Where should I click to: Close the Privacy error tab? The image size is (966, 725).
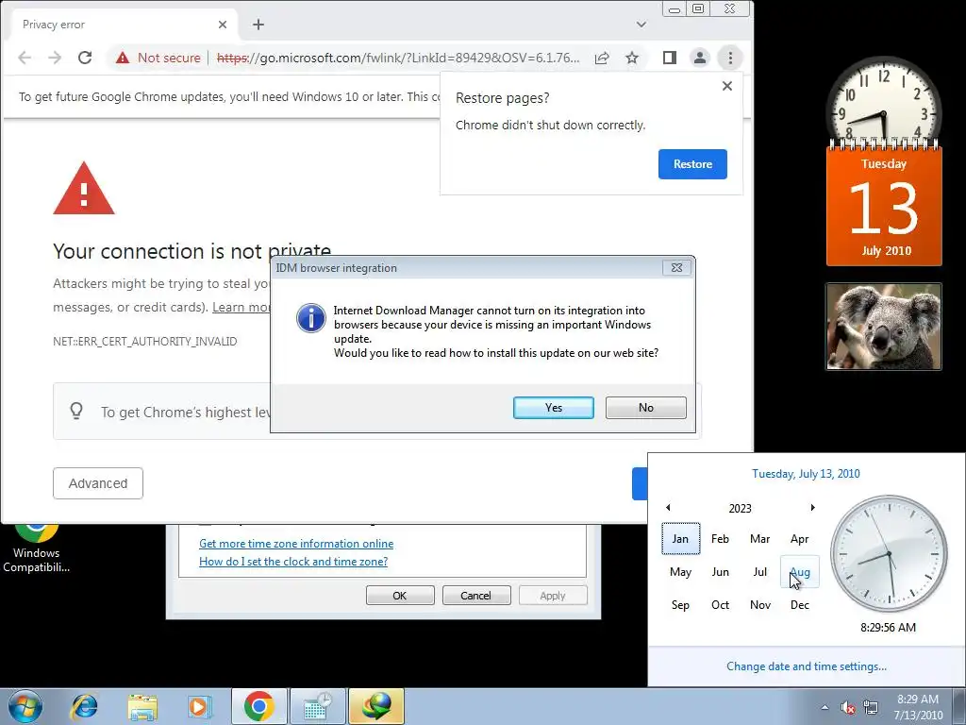pyautogui.click(x=223, y=25)
